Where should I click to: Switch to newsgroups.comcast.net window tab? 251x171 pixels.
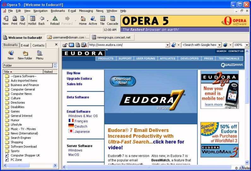pos(112,38)
